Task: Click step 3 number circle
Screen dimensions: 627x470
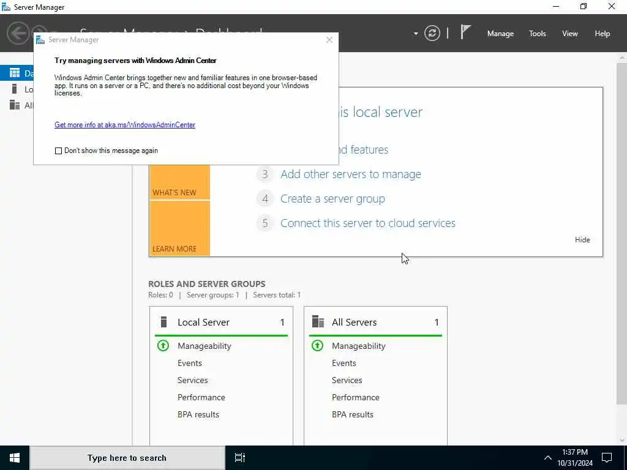Action: (x=265, y=174)
